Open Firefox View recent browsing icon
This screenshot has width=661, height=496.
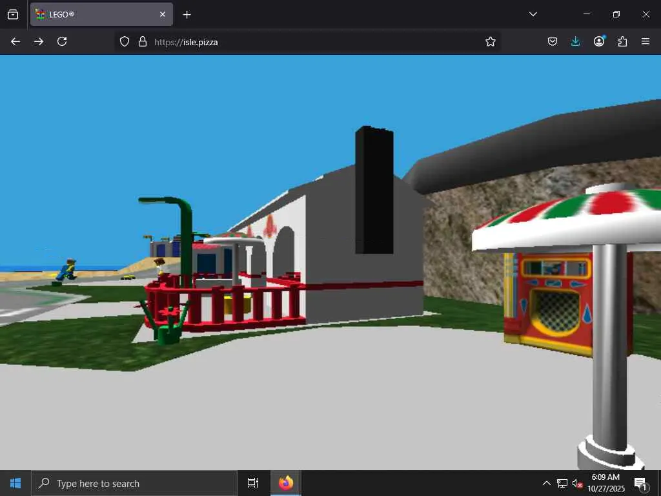[x=13, y=14]
